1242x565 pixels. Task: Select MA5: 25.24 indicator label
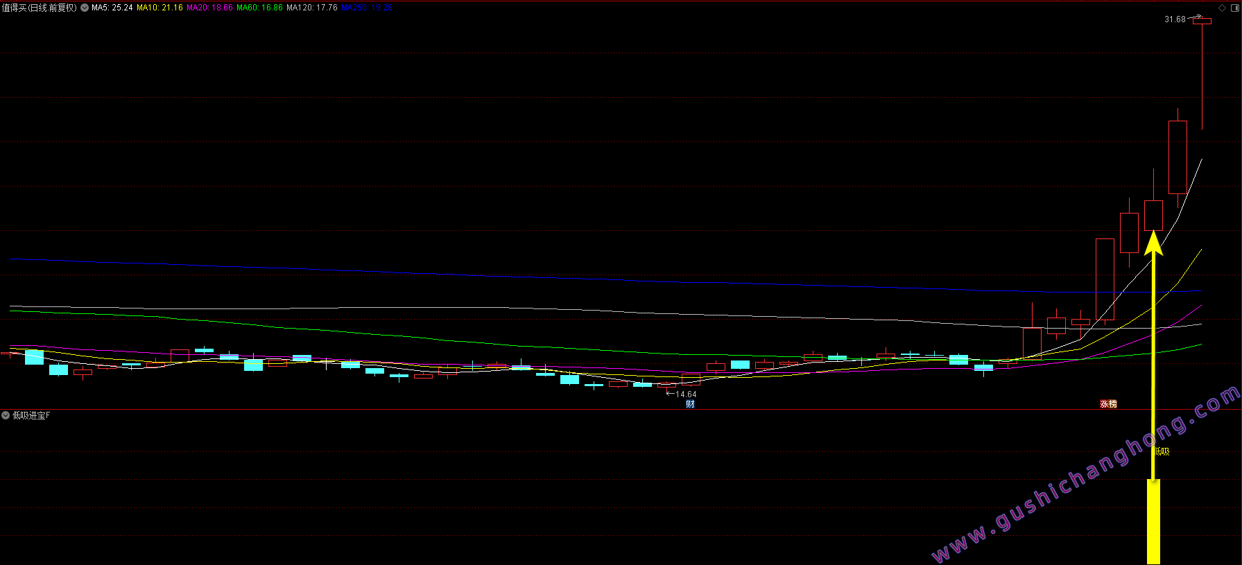click(112, 8)
